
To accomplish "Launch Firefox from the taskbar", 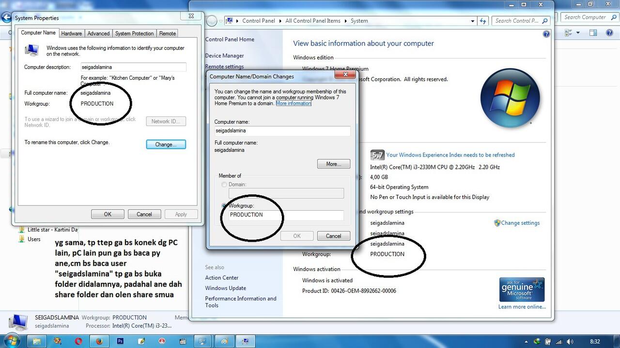I will coord(99,341).
